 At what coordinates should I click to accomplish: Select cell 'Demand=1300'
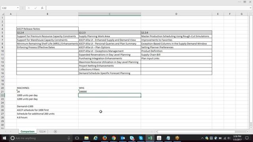47,106
